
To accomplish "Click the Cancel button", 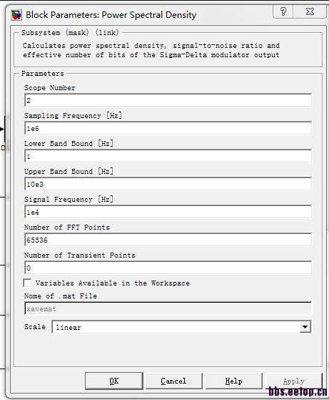I will click(x=174, y=381).
